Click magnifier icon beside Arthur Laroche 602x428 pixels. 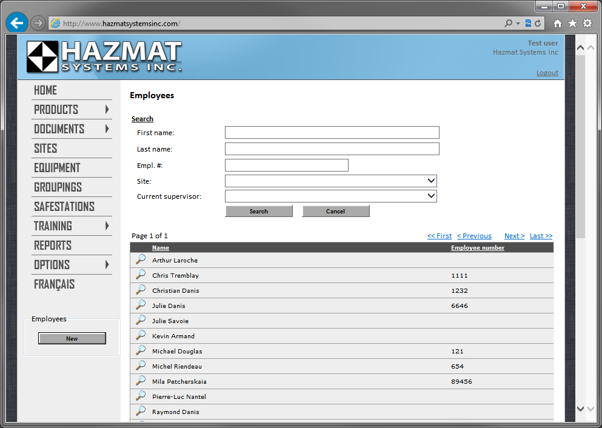(141, 259)
